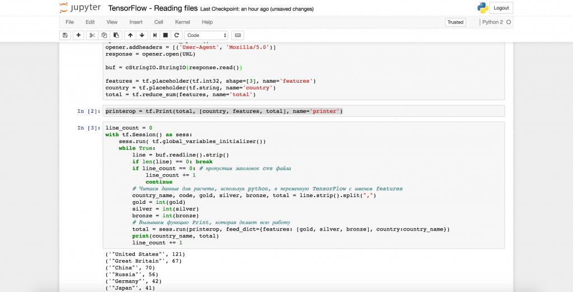
Task: Click inside the printerop code cell
Action: [302, 111]
